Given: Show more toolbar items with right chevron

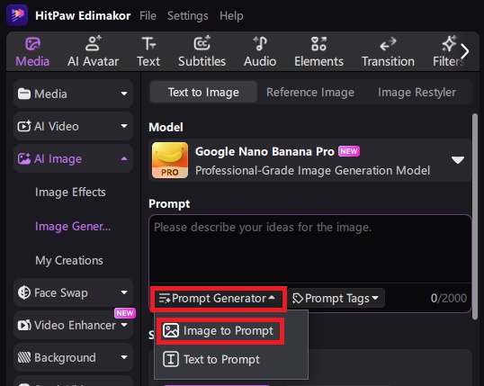Looking at the screenshot, I should tap(465, 51).
